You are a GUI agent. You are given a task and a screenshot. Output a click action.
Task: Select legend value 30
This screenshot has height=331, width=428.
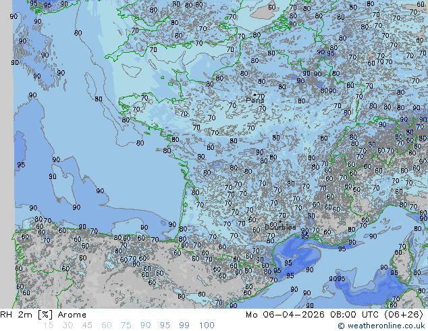coord(68,326)
